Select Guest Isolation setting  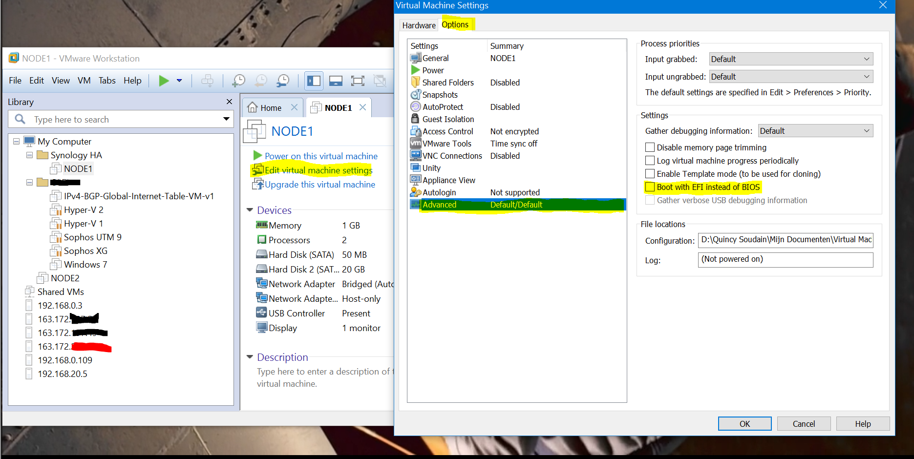coord(448,119)
